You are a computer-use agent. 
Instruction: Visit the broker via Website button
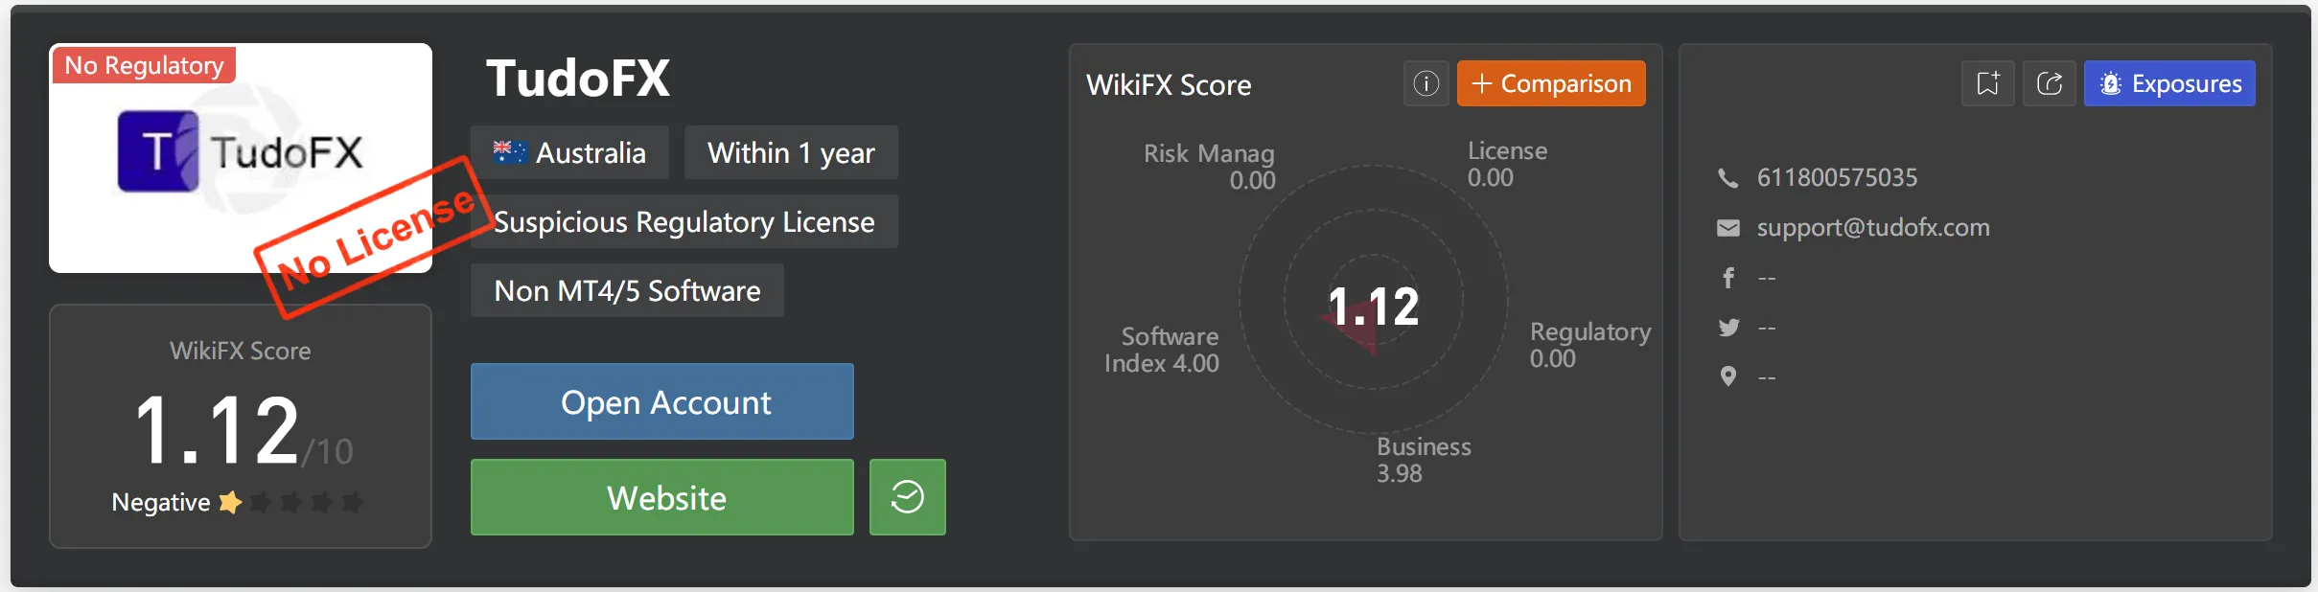point(662,497)
